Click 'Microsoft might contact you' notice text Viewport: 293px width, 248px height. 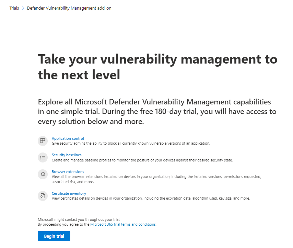pyautogui.click(x=79, y=219)
